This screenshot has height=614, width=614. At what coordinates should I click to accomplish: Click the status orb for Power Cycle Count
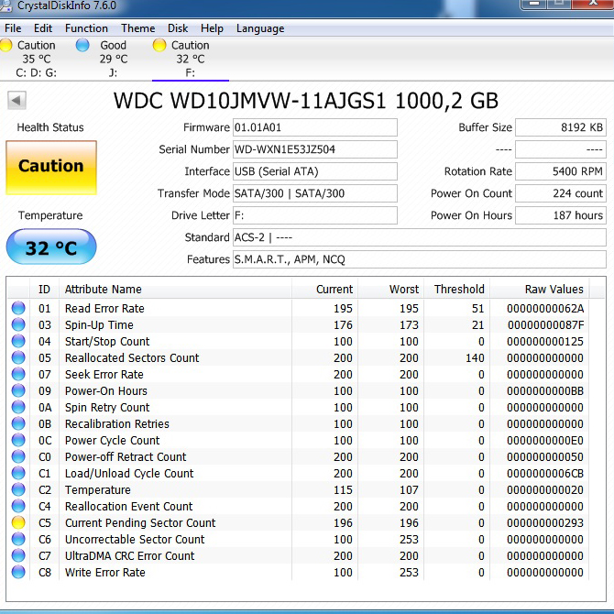pos(18,440)
